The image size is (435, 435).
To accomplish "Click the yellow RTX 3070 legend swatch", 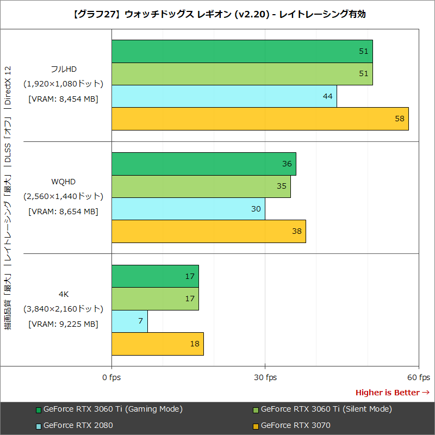I will tap(256, 426).
